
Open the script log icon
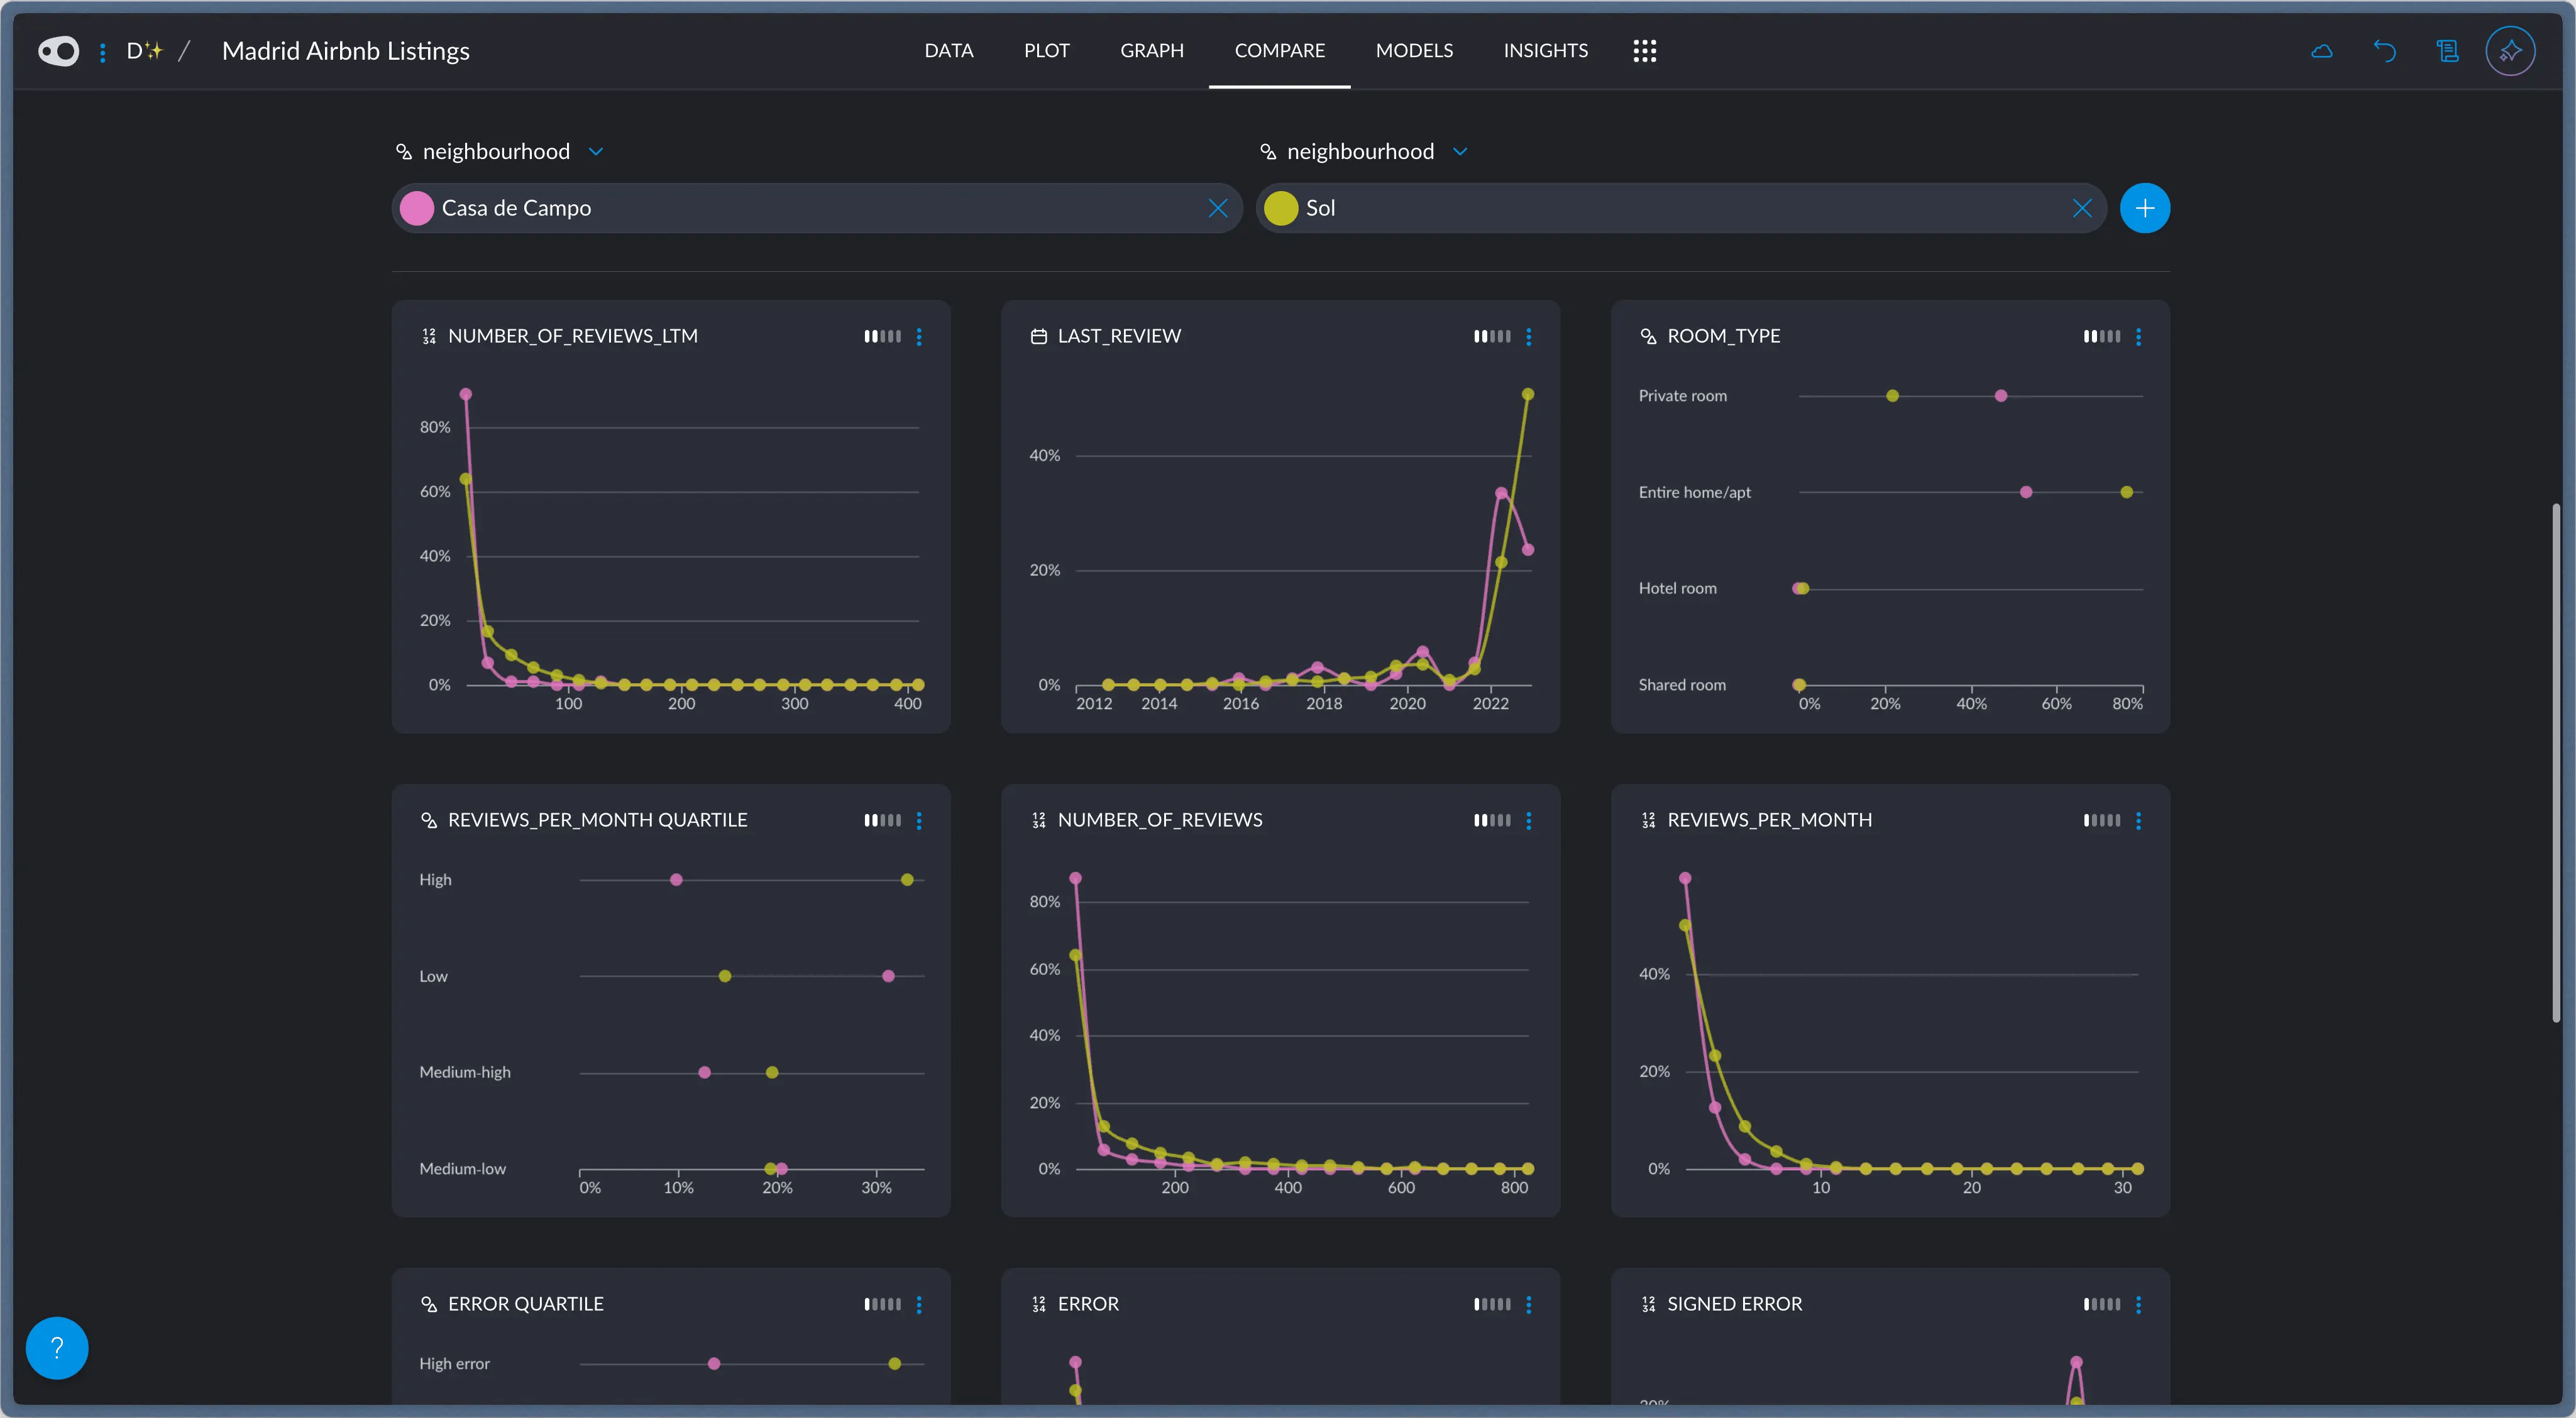2447,51
